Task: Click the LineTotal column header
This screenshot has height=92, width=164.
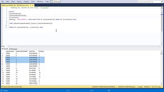Action: 32,51
